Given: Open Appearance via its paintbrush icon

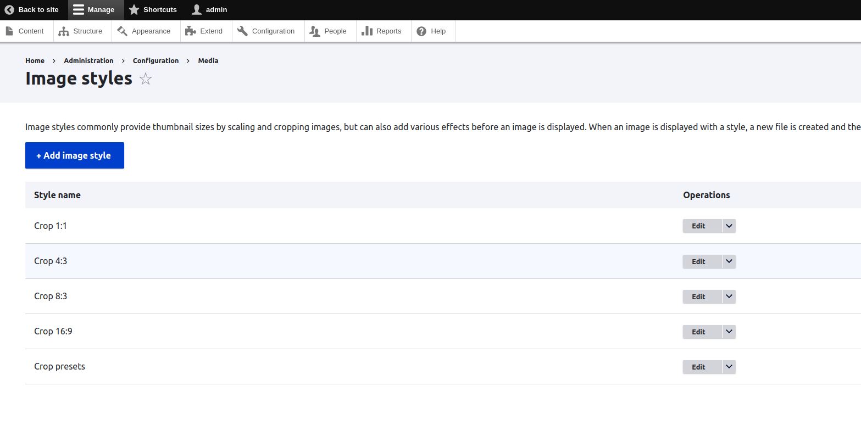Looking at the screenshot, I should (122, 31).
